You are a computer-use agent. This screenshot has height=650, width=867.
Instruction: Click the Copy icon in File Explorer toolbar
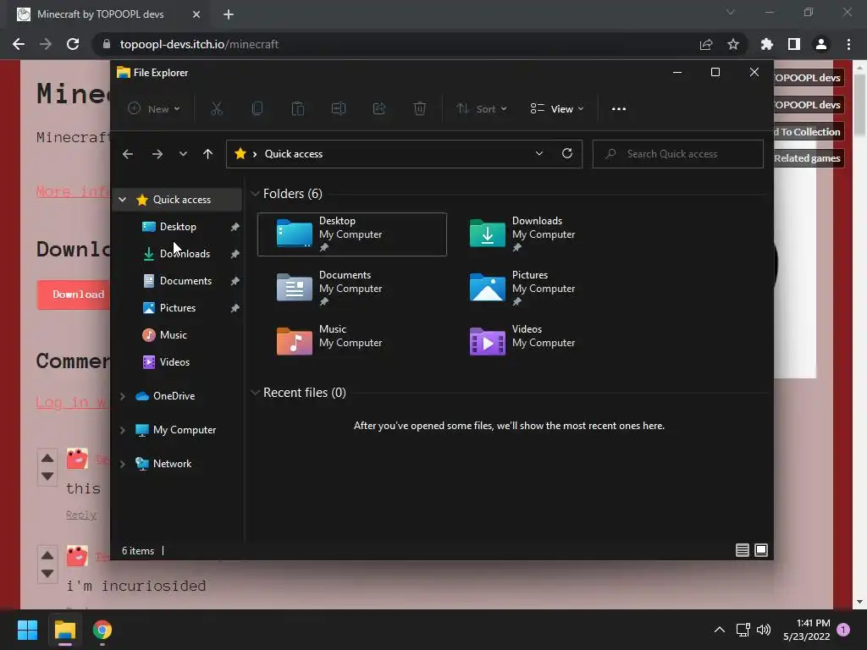click(x=257, y=109)
